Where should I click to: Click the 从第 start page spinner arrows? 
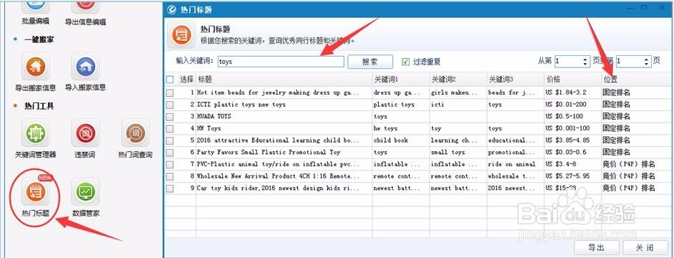click(585, 62)
